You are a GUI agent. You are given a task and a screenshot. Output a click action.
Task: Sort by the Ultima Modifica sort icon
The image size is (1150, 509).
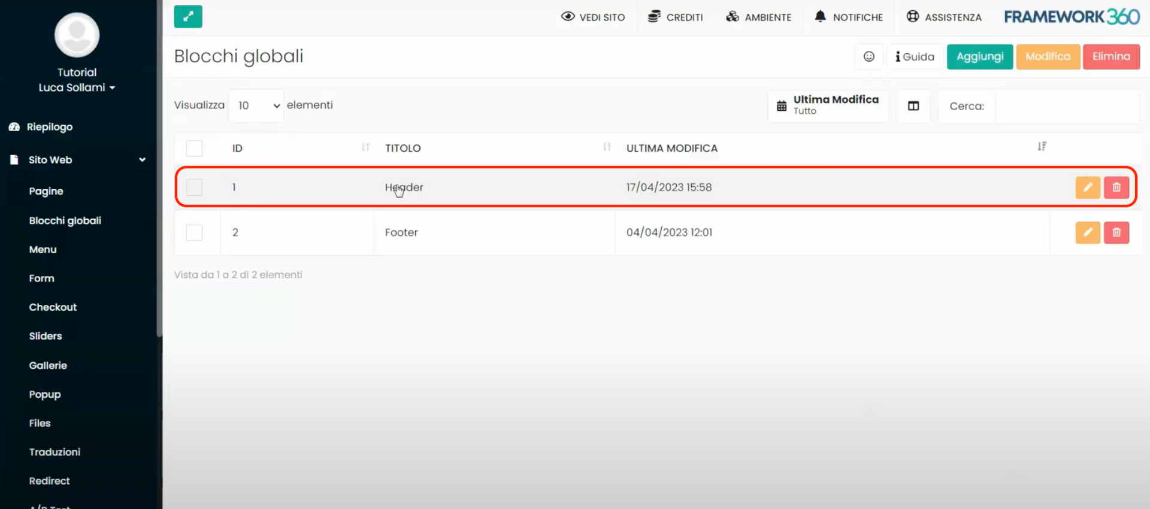click(1042, 147)
